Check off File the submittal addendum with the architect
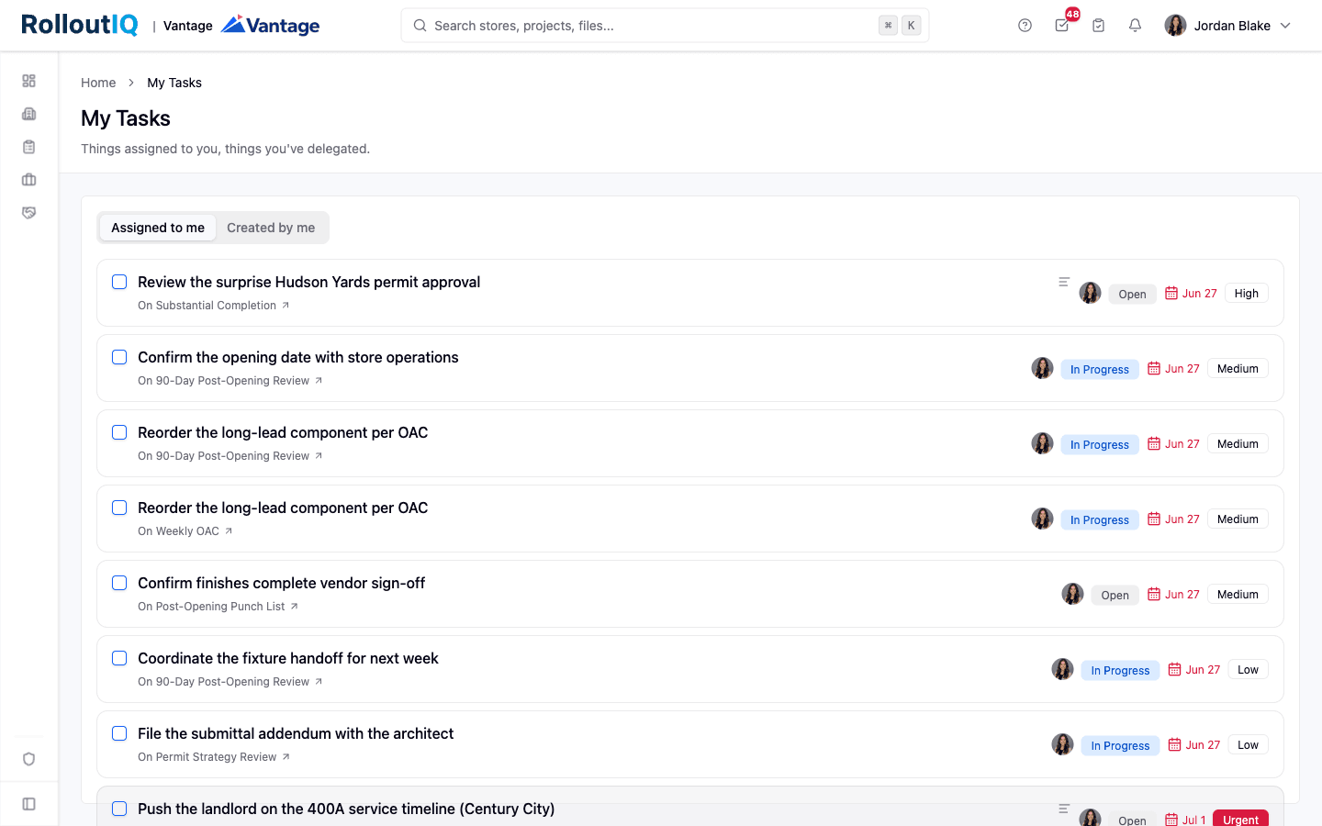 point(119,733)
